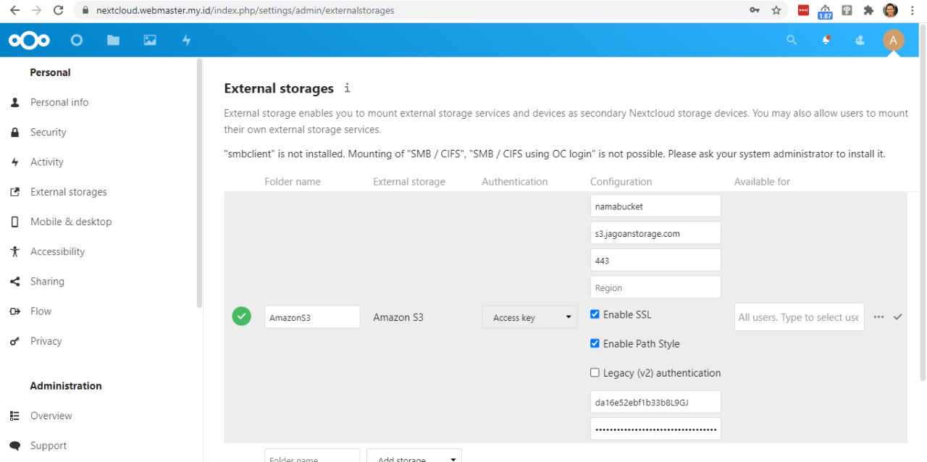
Task: Click the red extension icon
Action: pos(803,10)
